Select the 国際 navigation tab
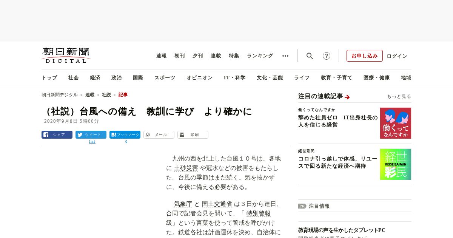 coord(138,78)
